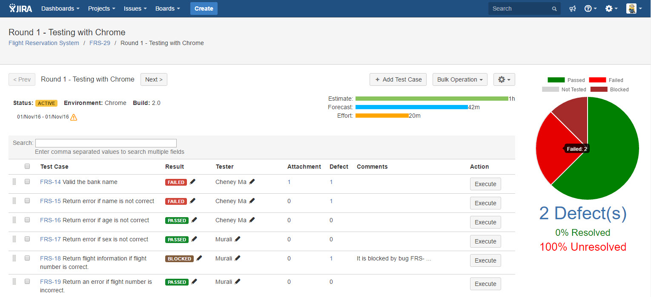Click the green Passed legend swatch
The image size is (651, 297).
click(556, 80)
